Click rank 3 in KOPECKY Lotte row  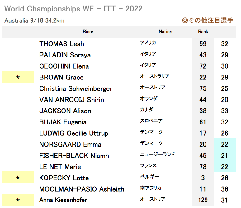tap(203, 178)
